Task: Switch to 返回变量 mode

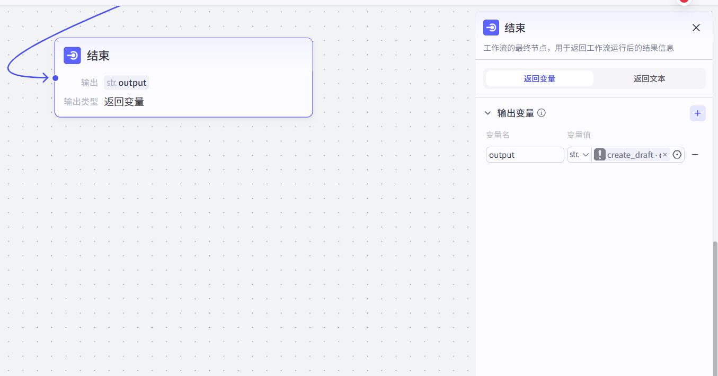Action: 539,78
